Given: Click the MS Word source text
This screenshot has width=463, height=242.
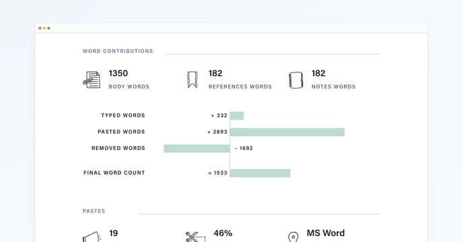Looking at the screenshot, I should (326, 233).
